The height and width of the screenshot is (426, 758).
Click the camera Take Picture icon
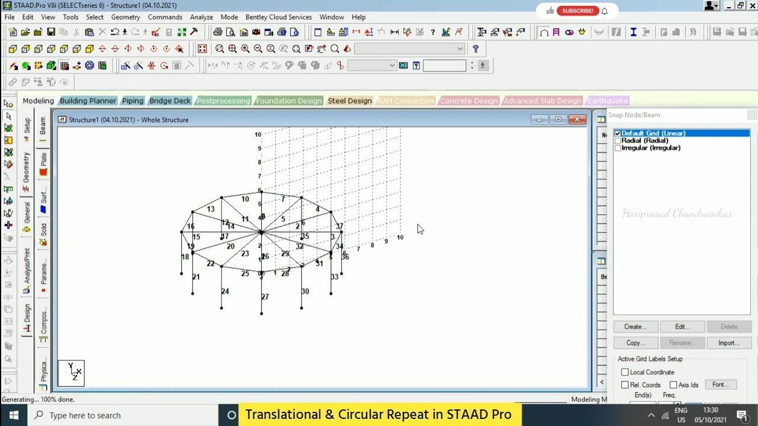[256, 32]
